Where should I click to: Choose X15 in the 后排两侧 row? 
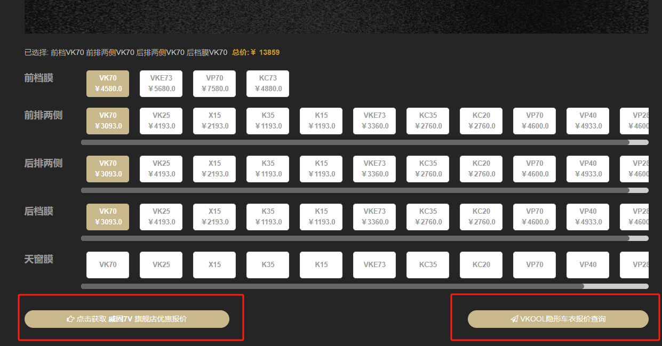click(214, 169)
